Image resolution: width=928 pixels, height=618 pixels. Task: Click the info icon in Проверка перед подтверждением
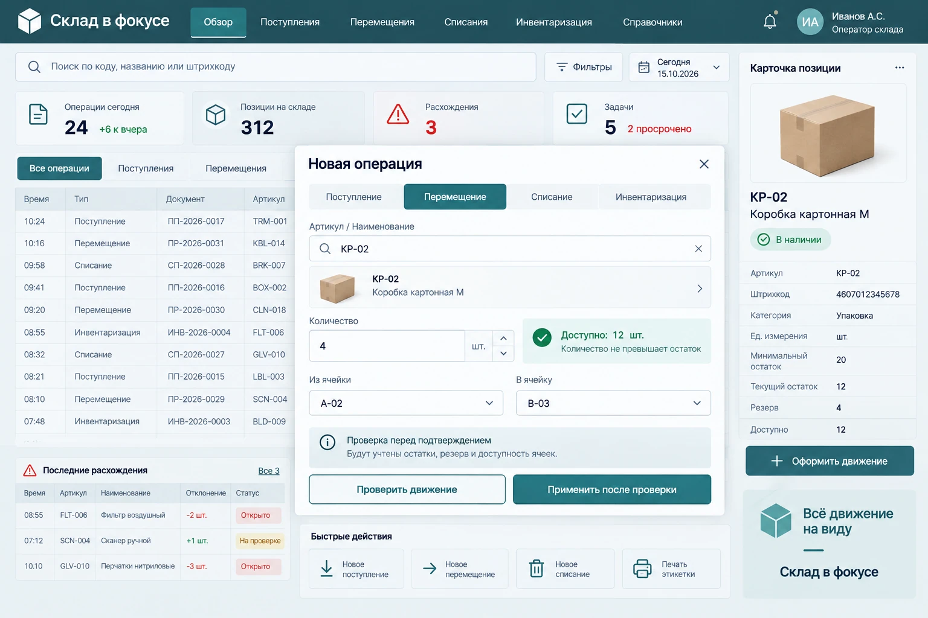(x=327, y=442)
